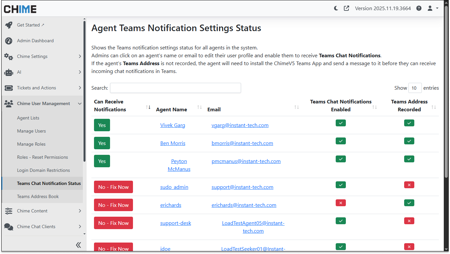
Task: Open Ben Morris agent profile link
Action: coord(173,143)
